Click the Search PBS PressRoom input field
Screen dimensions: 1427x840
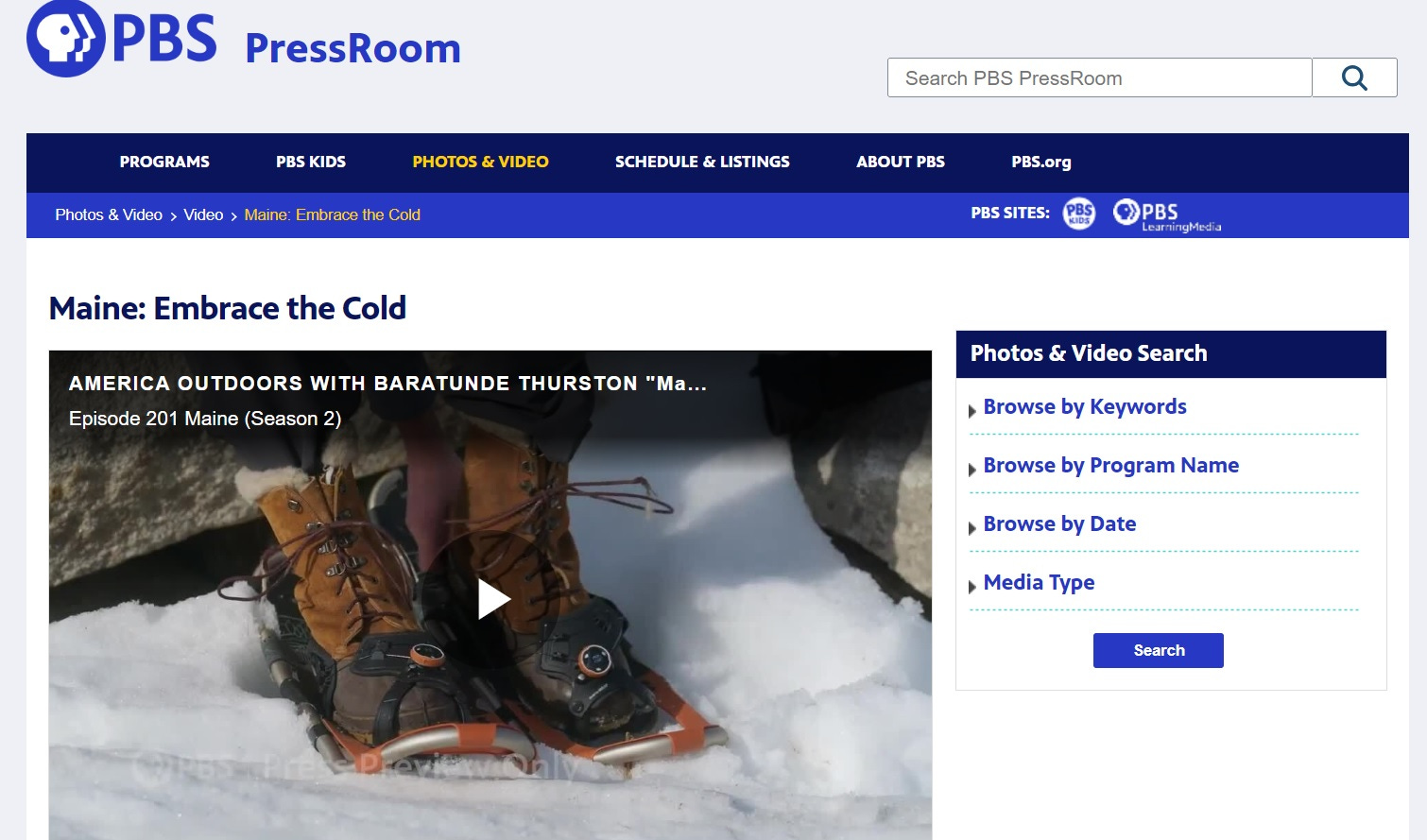(1099, 77)
